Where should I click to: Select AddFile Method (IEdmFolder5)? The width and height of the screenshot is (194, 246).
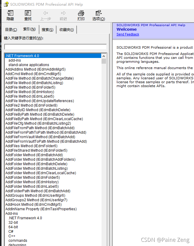click(x=30, y=87)
